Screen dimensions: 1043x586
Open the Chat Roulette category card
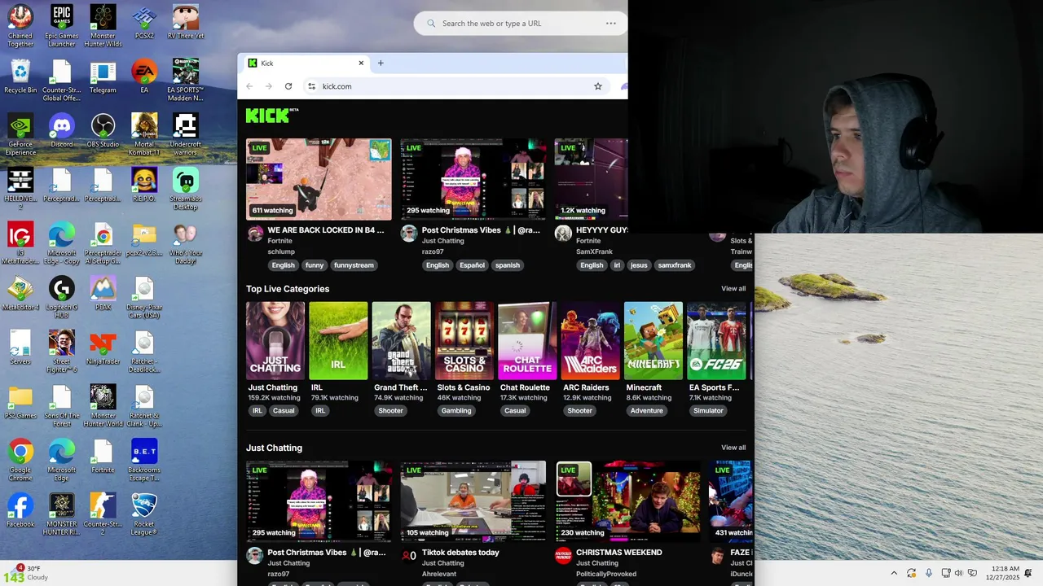[527, 340]
